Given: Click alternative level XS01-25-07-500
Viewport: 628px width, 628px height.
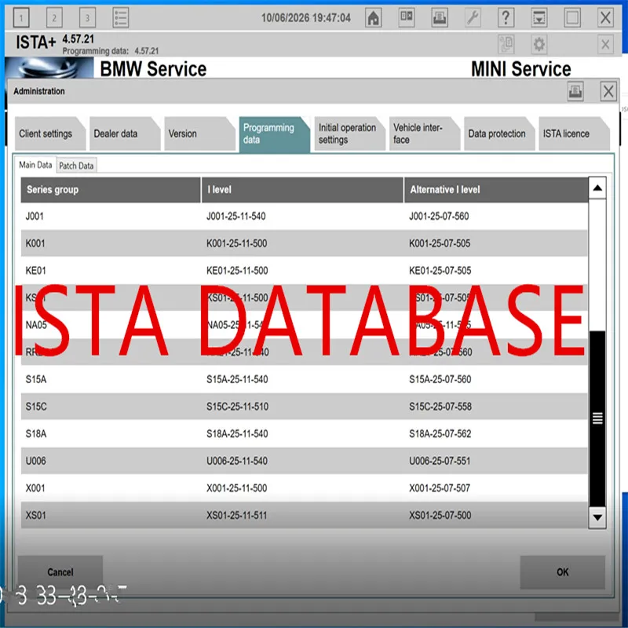Looking at the screenshot, I should click(x=440, y=516).
